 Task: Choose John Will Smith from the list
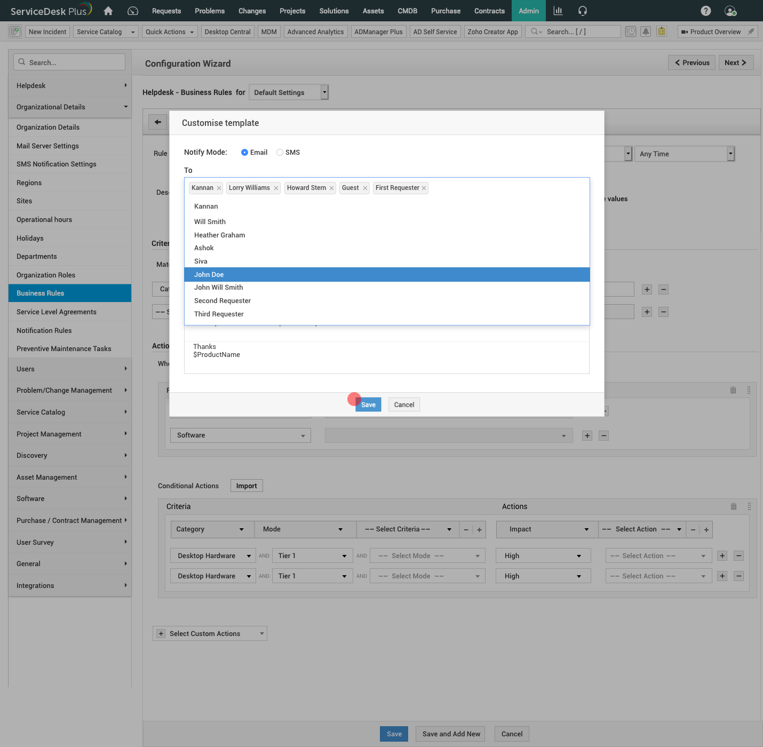point(219,288)
